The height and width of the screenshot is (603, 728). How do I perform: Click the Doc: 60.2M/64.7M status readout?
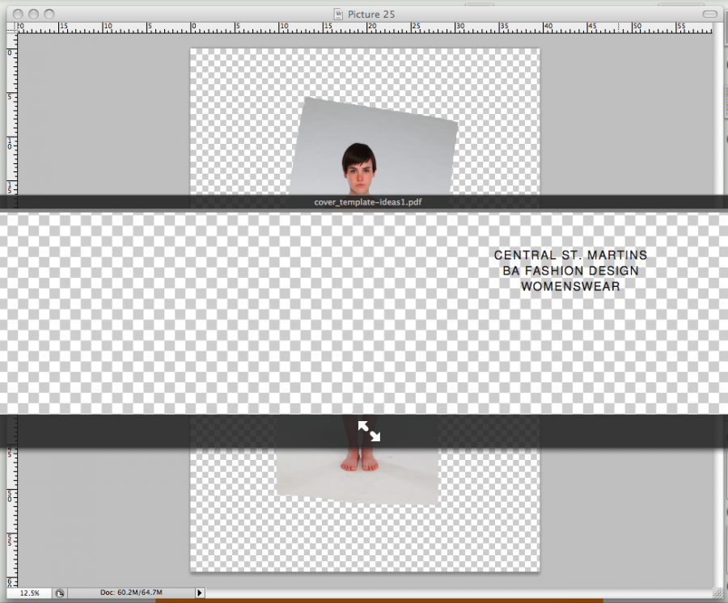tap(131, 592)
